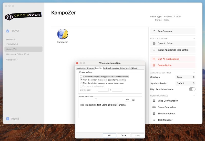205x141 pixels.
Task: Open the Graphics dropdown set to Auto
Action: pyautogui.click(x=186, y=77)
